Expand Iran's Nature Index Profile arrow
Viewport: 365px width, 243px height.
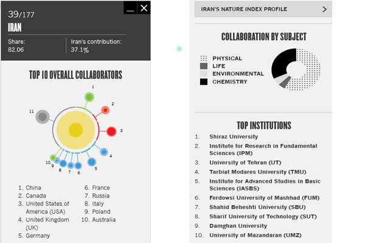pyautogui.click(x=325, y=9)
